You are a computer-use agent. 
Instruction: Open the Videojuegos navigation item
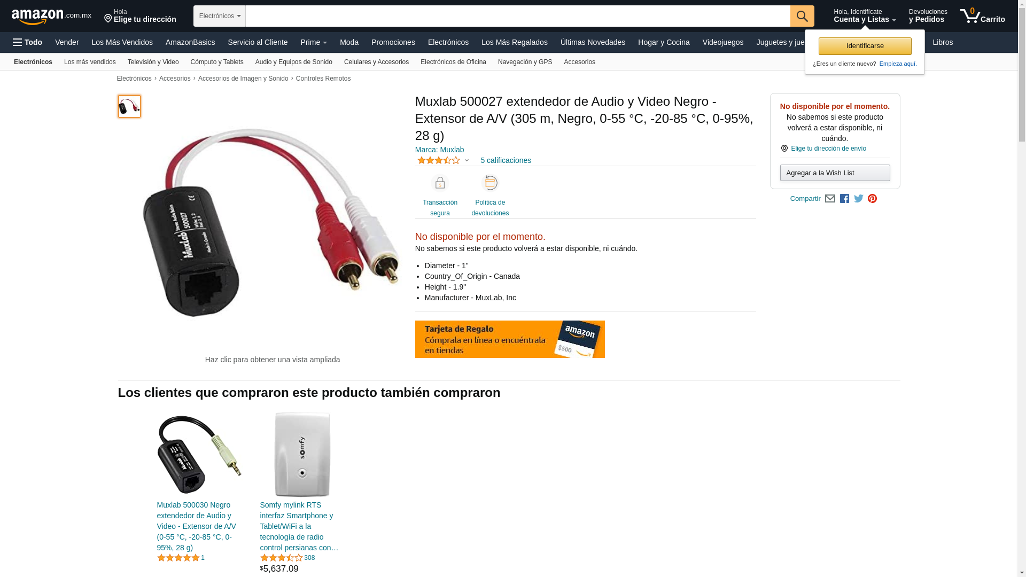pyautogui.click(x=722, y=42)
